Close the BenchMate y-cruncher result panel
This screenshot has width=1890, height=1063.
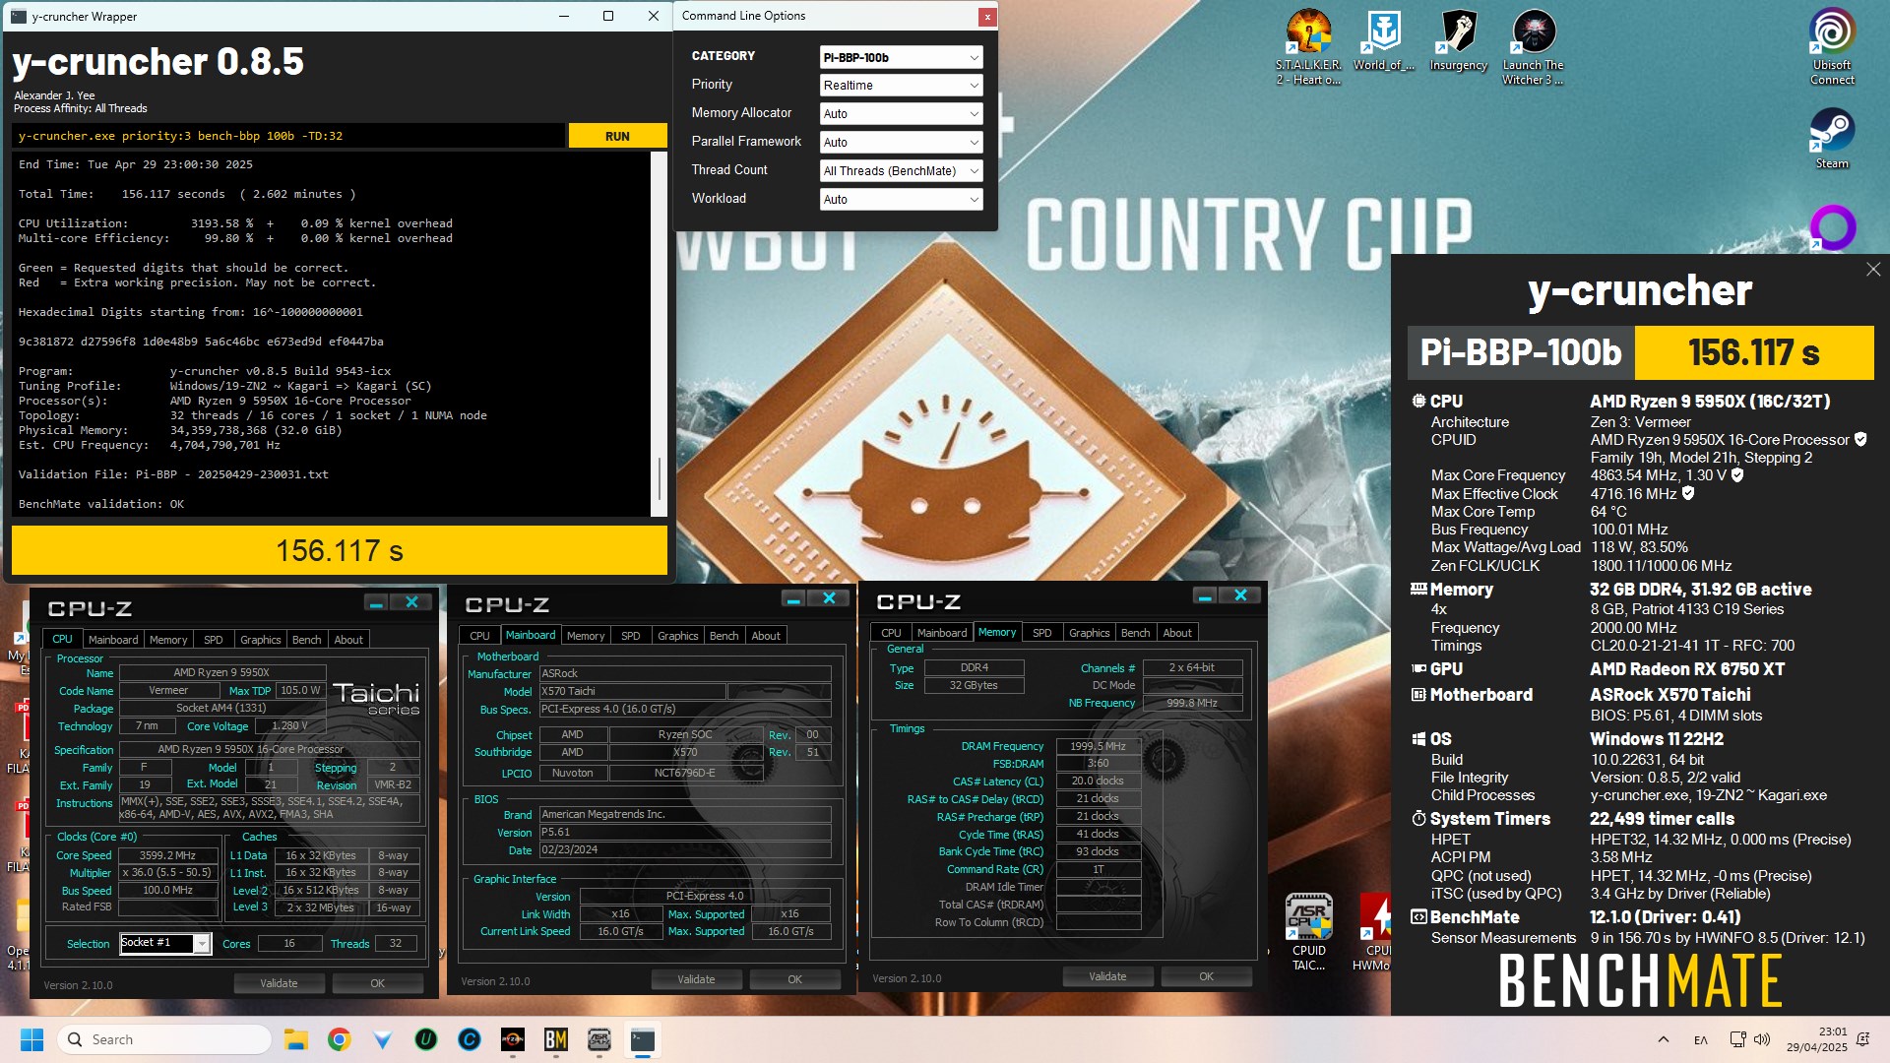[1873, 269]
